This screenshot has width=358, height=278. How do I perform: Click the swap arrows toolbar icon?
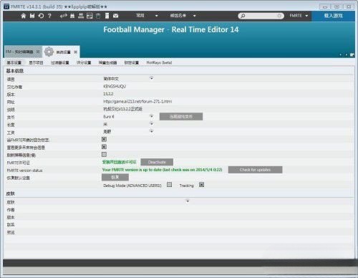coord(64,16)
